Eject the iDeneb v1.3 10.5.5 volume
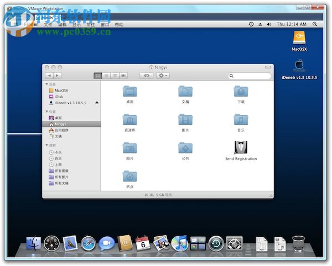This screenshot has width=332, height=266. pyautogui.click(x=97, y=103)
